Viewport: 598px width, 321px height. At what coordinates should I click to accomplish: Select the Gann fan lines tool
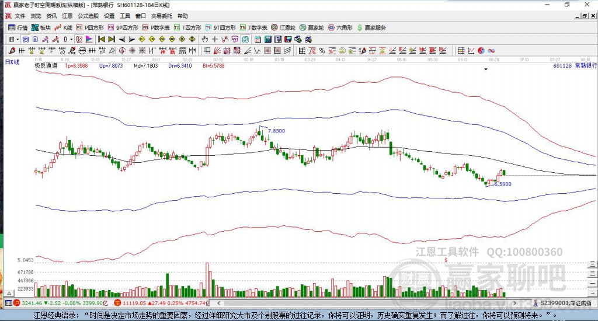coord(217,51)
